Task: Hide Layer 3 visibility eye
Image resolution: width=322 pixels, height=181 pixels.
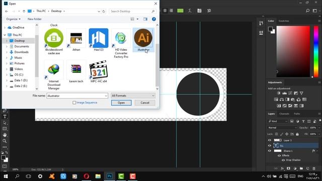Action: tap(270, 140)
